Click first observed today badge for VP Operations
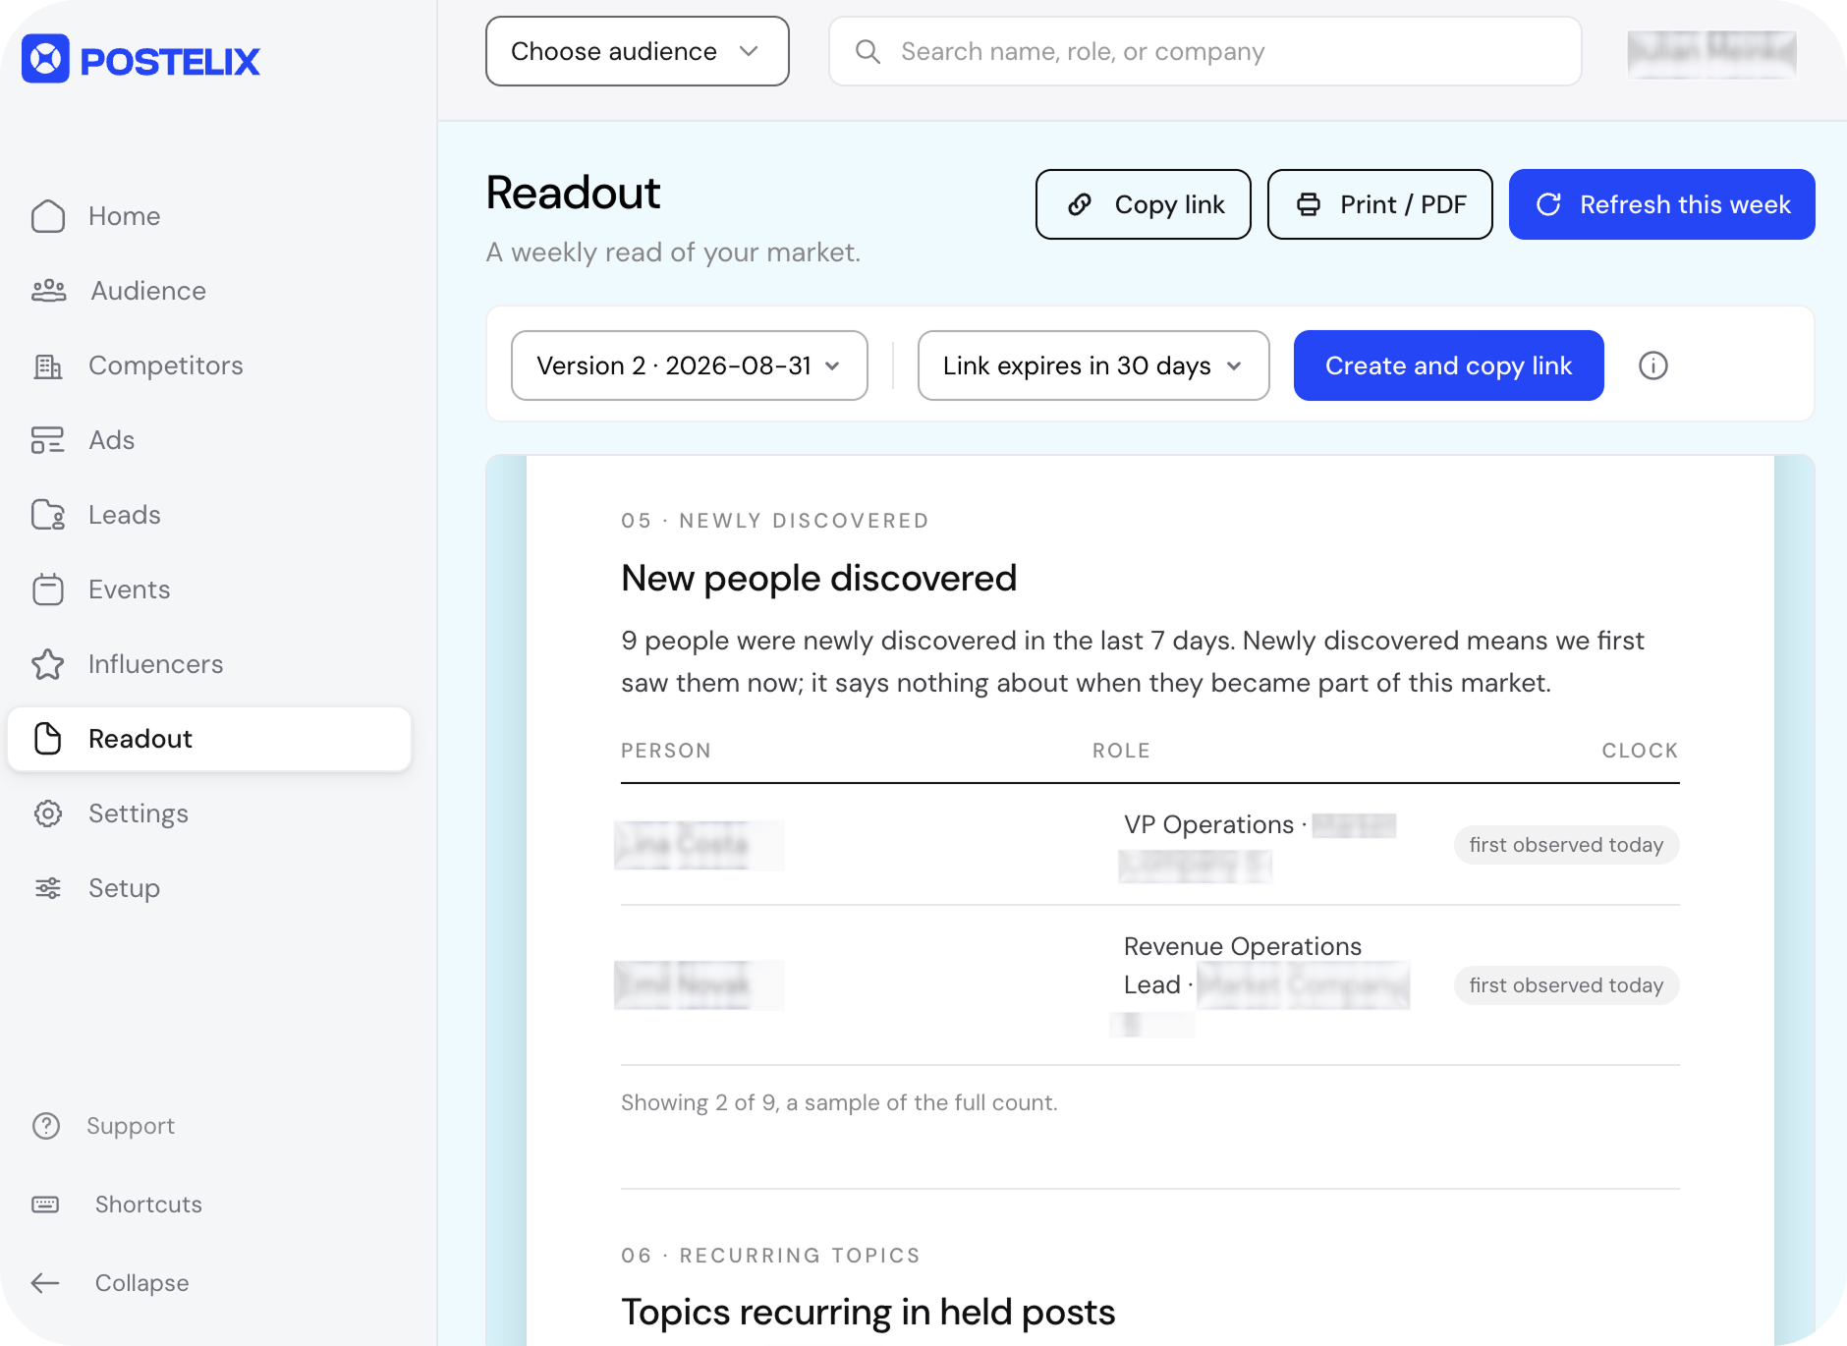 coord(1566,845)
